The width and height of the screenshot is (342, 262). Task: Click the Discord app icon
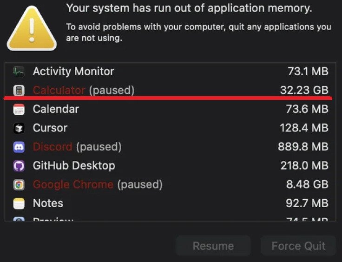[19, 147]
